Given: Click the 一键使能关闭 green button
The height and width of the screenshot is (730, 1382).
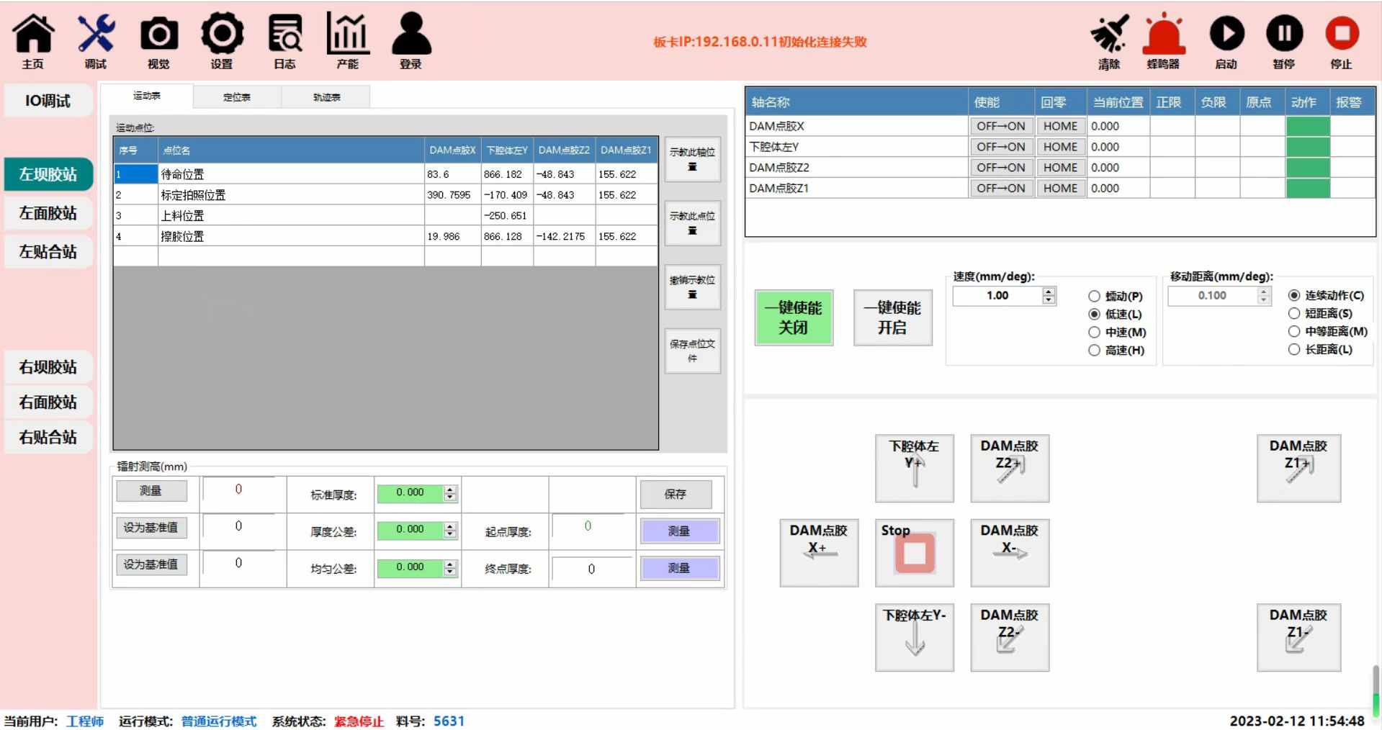Looking at the screenshot, I should 794,318.
